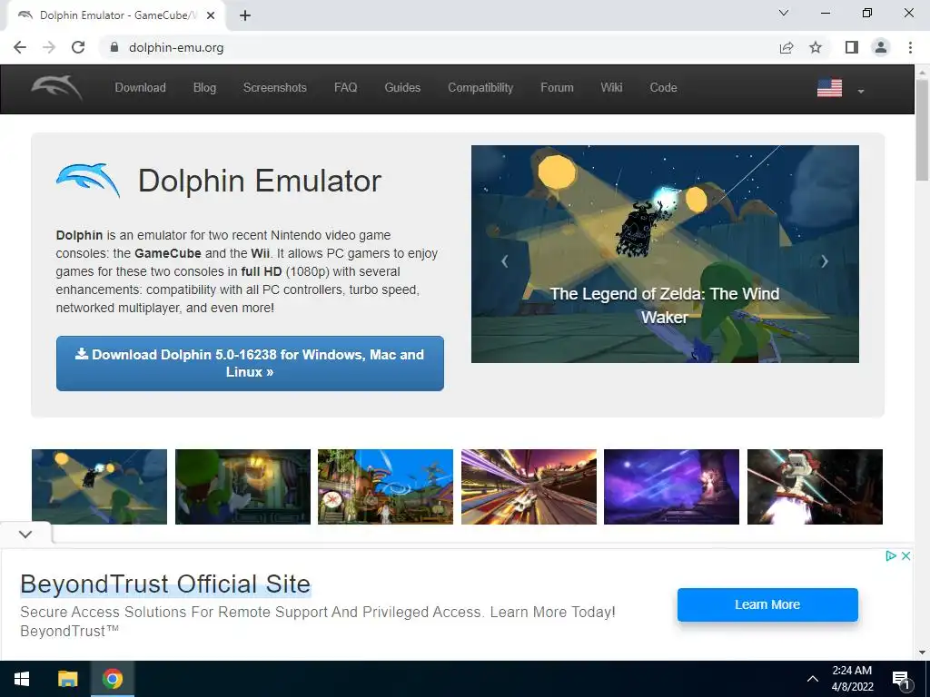Close the BeyondTrust ad
This screenshot has width=930, height=697.
(x=905, y=556)
